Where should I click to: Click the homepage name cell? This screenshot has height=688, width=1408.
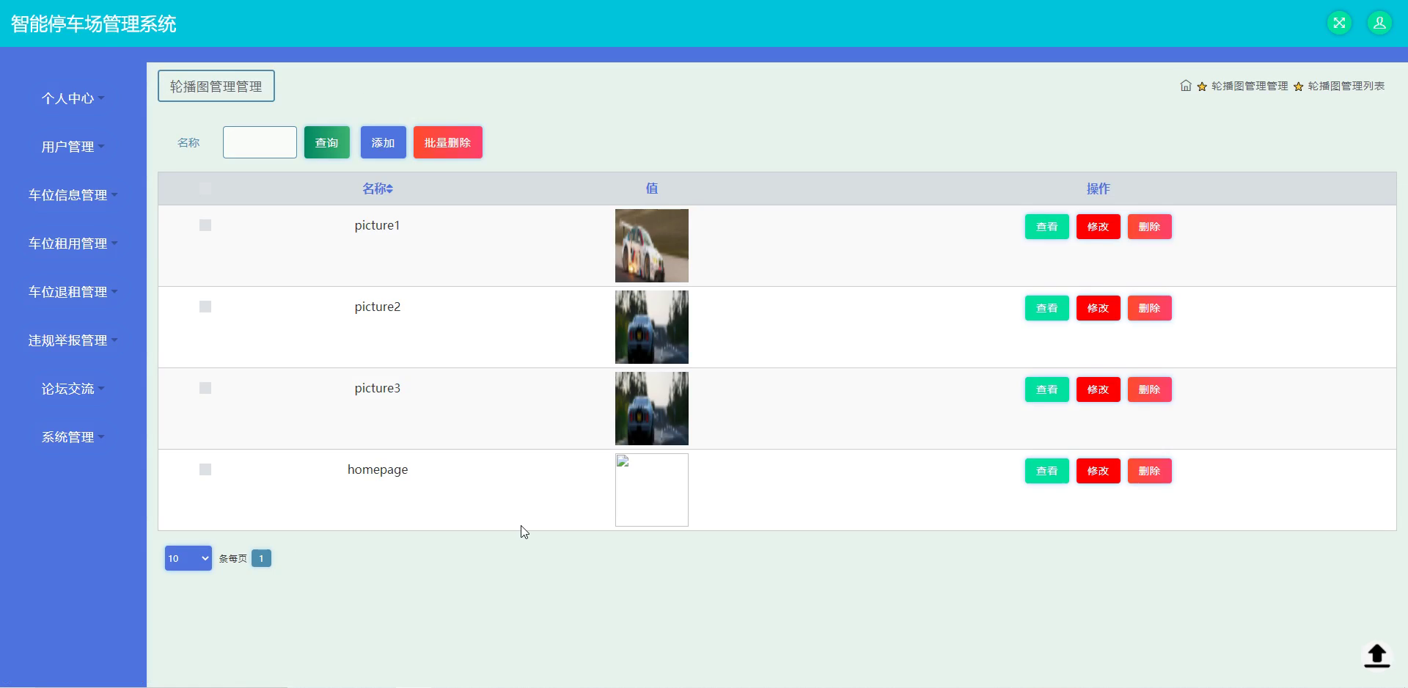point(378,469)
